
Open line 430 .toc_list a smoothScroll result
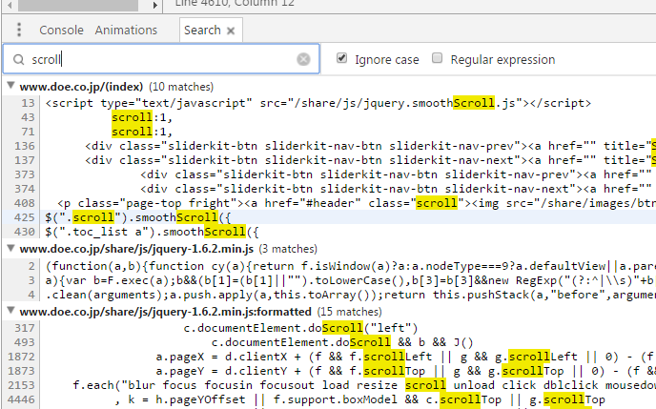point(153,232)
